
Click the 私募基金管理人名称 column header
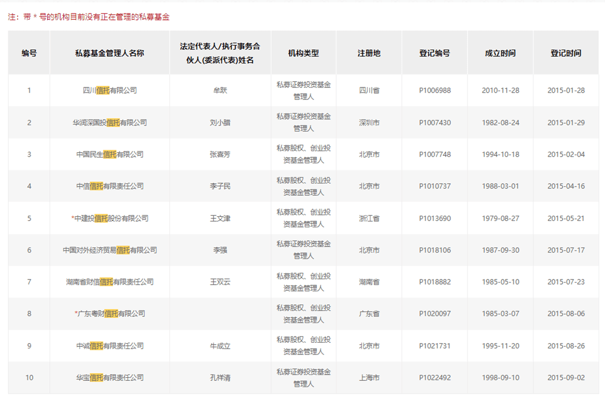pyautogui.click(x=110, y=53)
